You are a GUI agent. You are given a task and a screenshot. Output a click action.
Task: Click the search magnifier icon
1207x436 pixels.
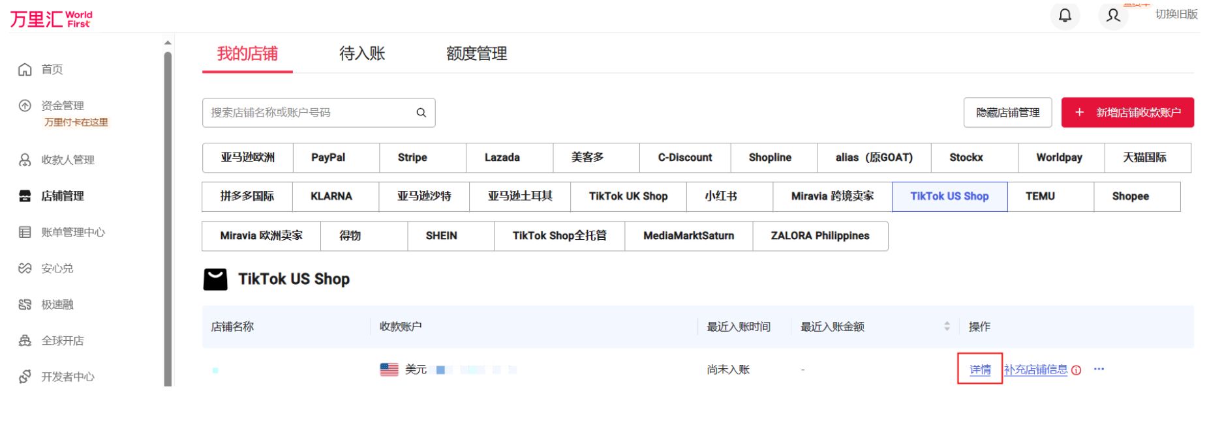[x=421, y=113]
